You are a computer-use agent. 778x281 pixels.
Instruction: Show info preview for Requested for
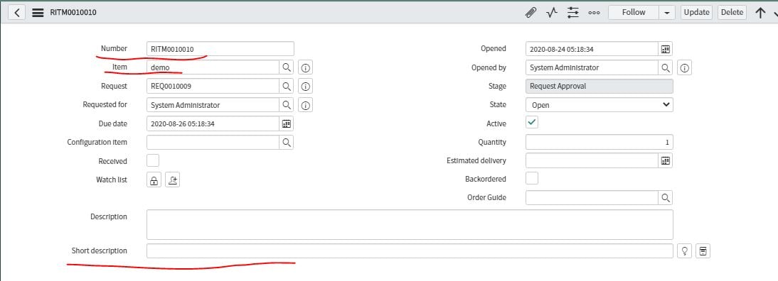(306, 105)
